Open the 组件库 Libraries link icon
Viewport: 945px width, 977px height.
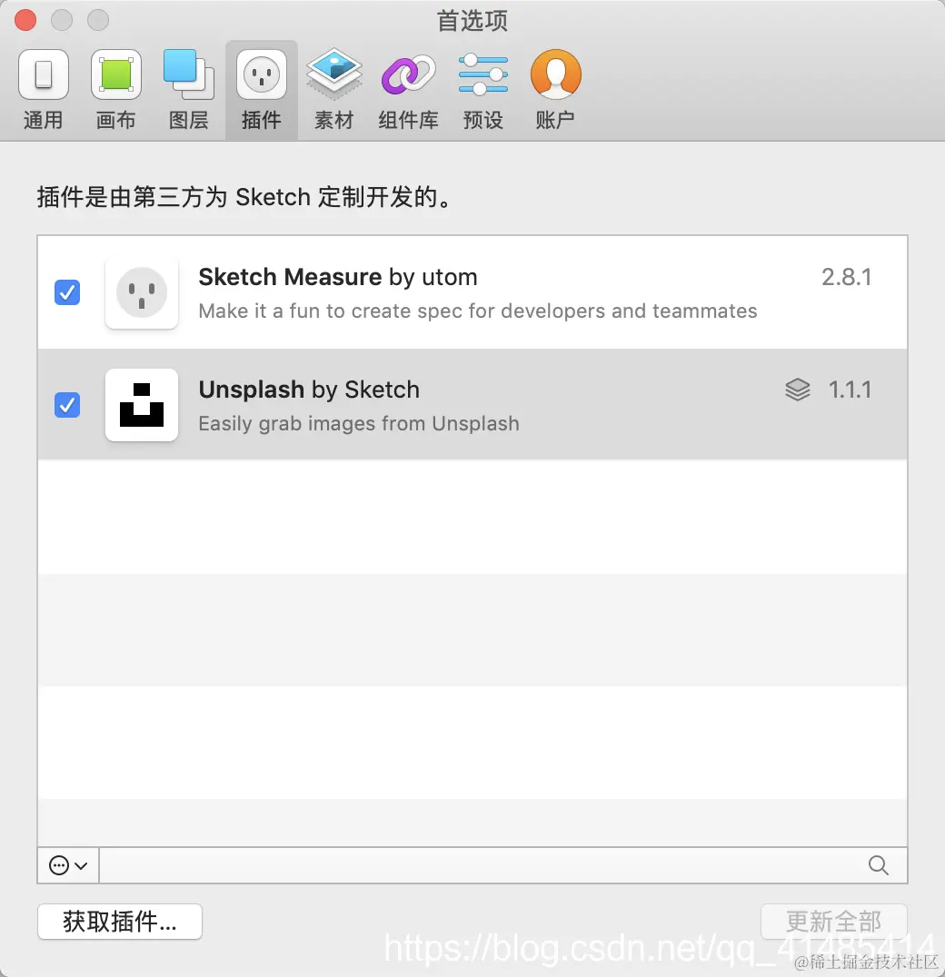(408, 75)
